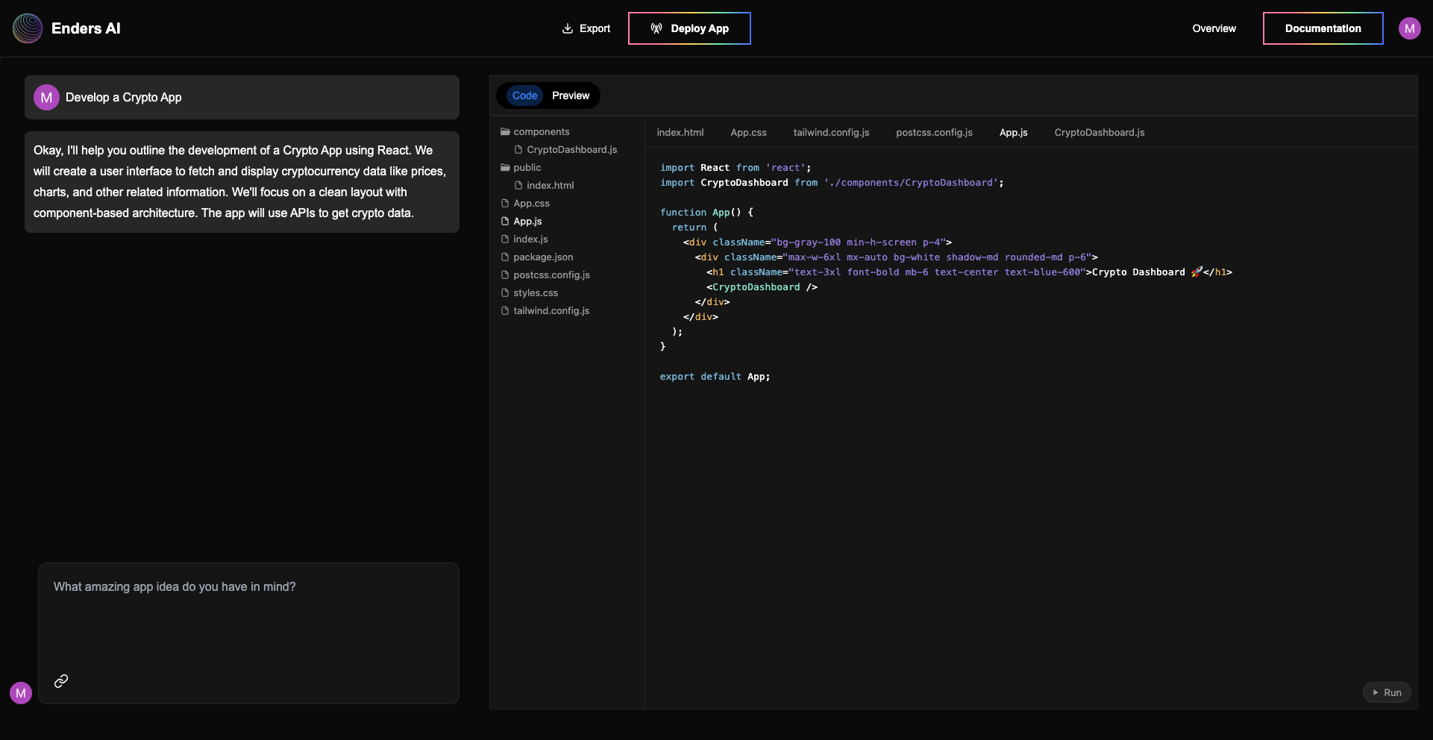Image resolution: width=1433 pixels, height=740 pixels.
Task: Go to the Overview link
Action: (x=1214, y=28)
